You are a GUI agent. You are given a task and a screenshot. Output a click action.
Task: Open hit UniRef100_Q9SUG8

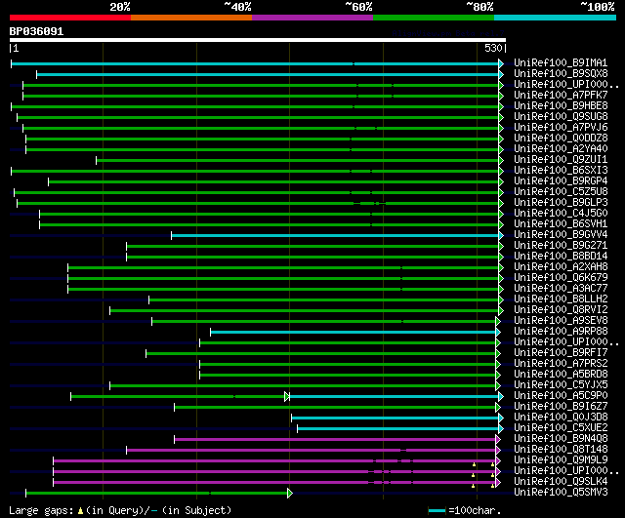pyautogui.click(x=561, y=117)
